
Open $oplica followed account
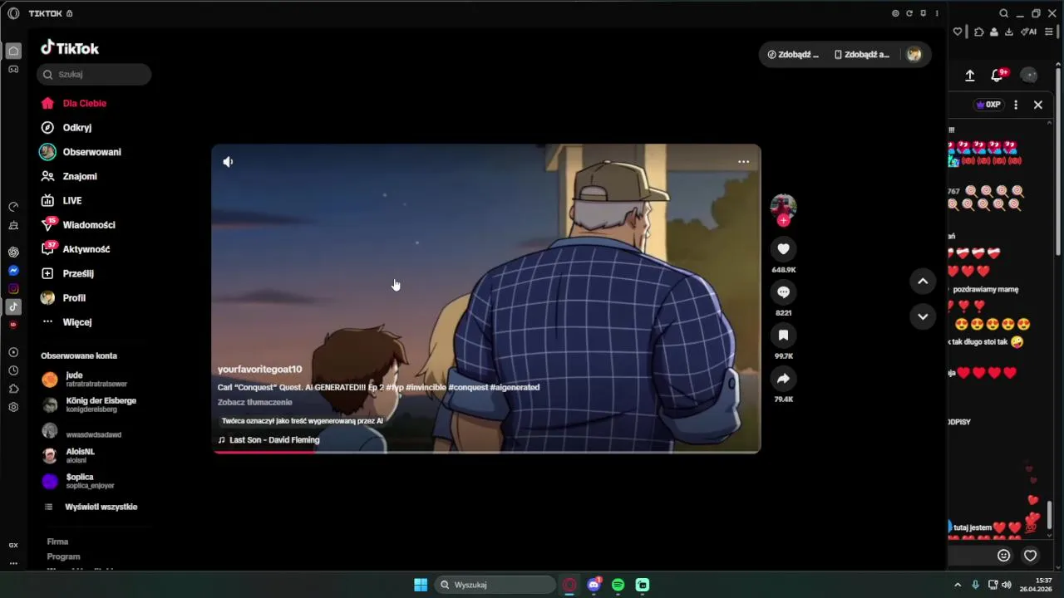point(78,481)
